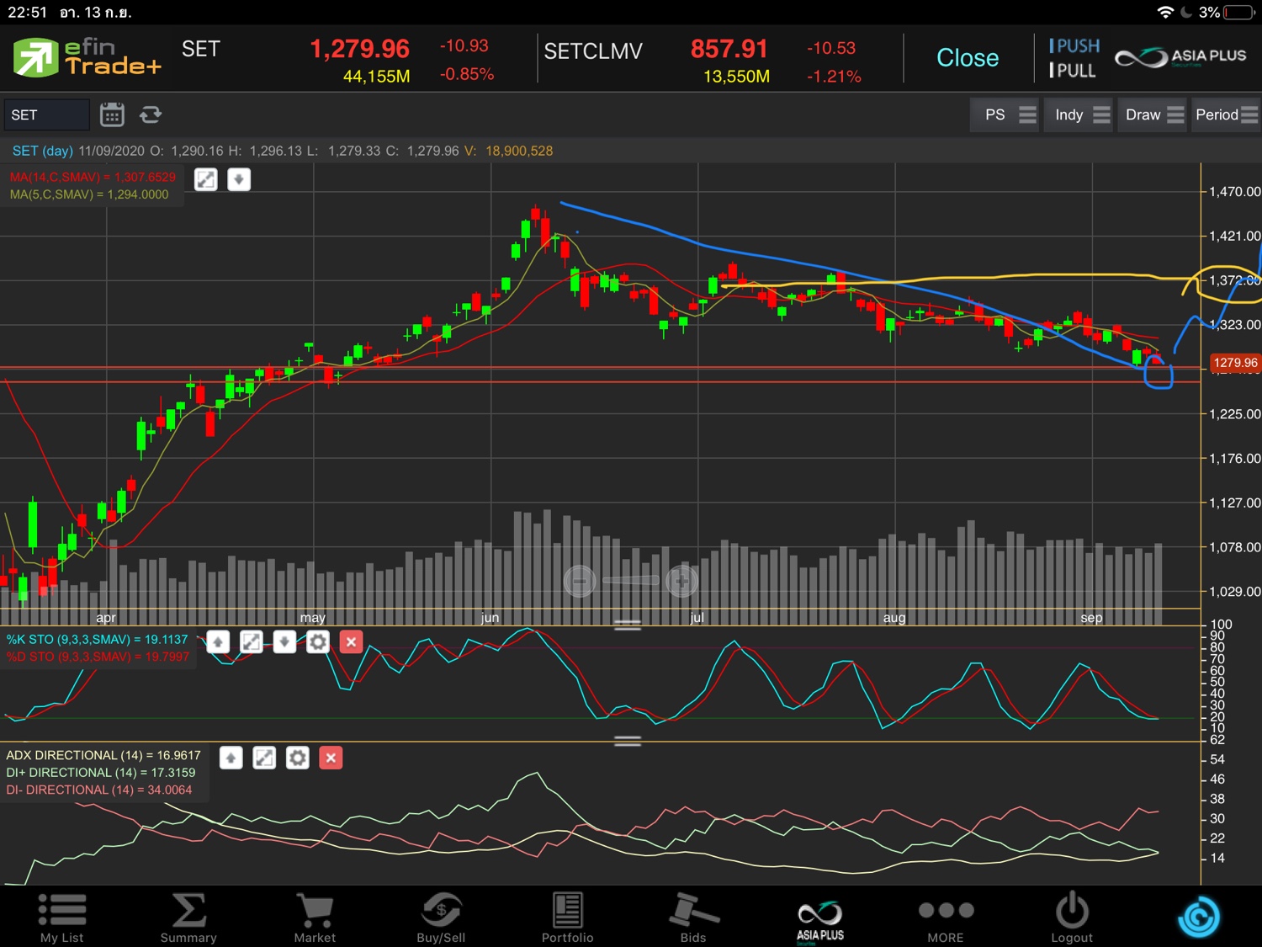This screenshot has height=947, width=1262.
Task: Remove the ADX Directional panel
Action: (331, 758)
